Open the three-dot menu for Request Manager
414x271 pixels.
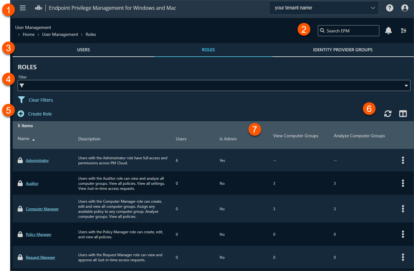coord(403,257)
